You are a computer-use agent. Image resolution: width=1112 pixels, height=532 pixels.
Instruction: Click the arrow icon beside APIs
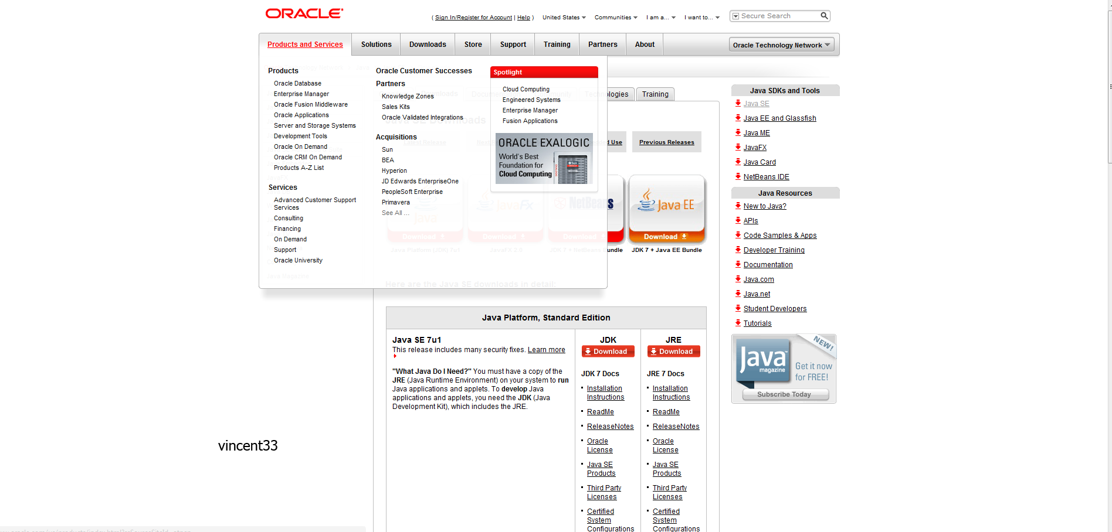point(738,220)
